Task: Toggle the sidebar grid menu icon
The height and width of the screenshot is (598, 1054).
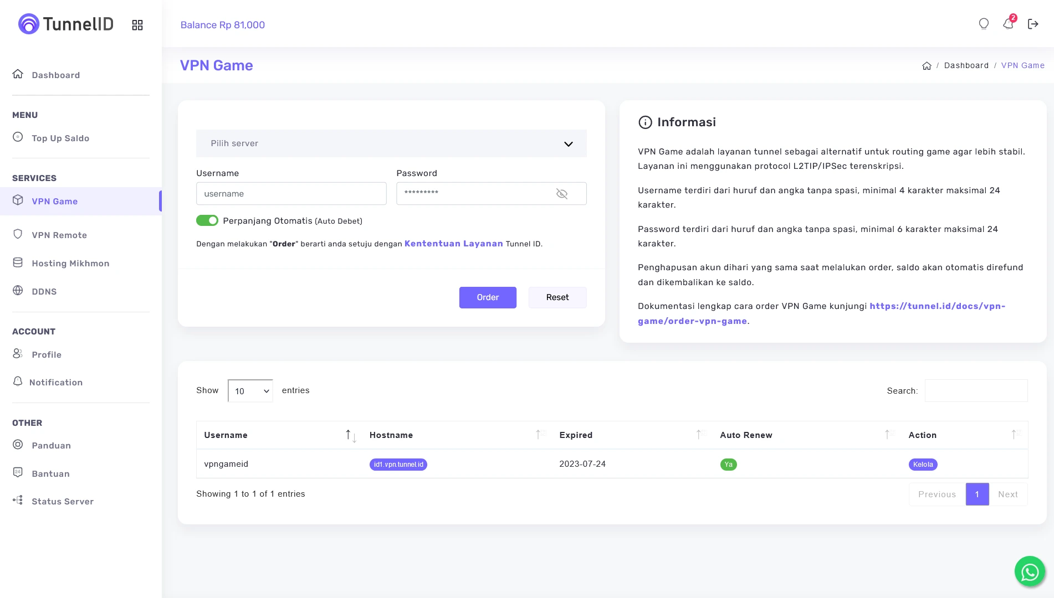Action: (137, 25)
